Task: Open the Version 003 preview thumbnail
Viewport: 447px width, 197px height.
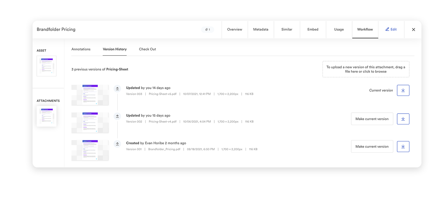Action: pos(90,95)
